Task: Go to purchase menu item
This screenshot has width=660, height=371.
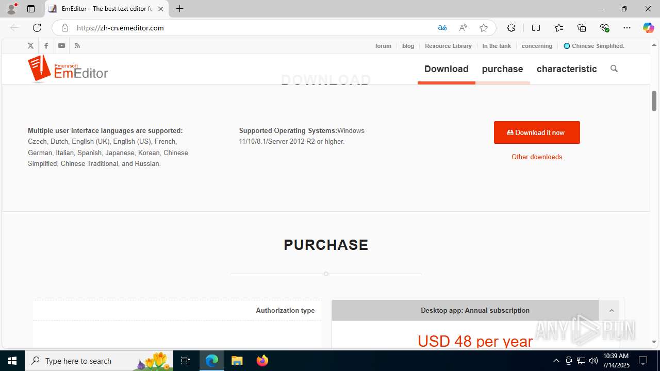Action: pyautogui.click(x=502, y=69)
